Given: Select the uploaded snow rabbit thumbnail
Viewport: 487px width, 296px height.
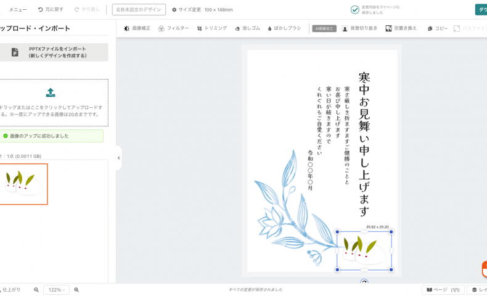Looking at the screenshot, I should (22, 184).
